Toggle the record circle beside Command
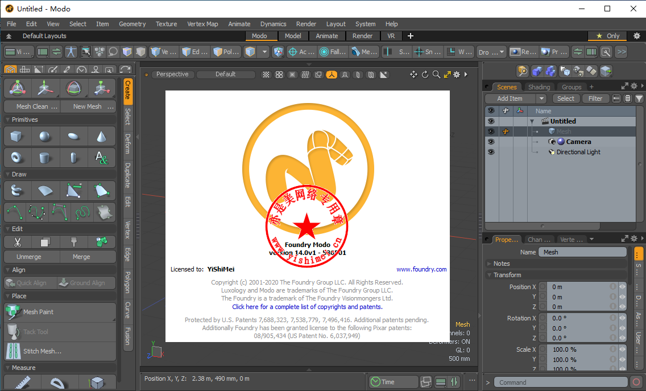The height and width of the screenshot is (391, 646). tap(636, 382)
